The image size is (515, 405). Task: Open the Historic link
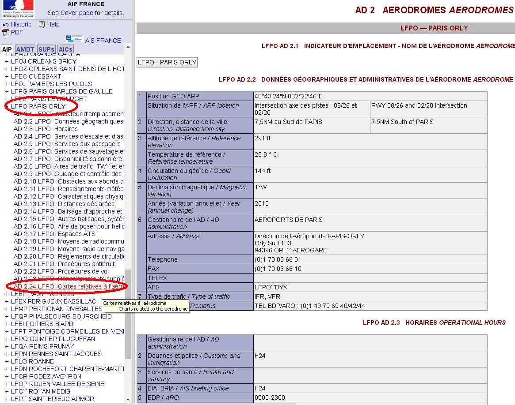coord(21,24)
